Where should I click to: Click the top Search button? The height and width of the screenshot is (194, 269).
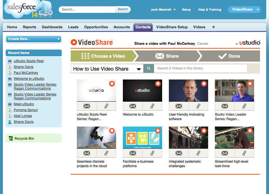pyautogui.click(x=123, y=9)
